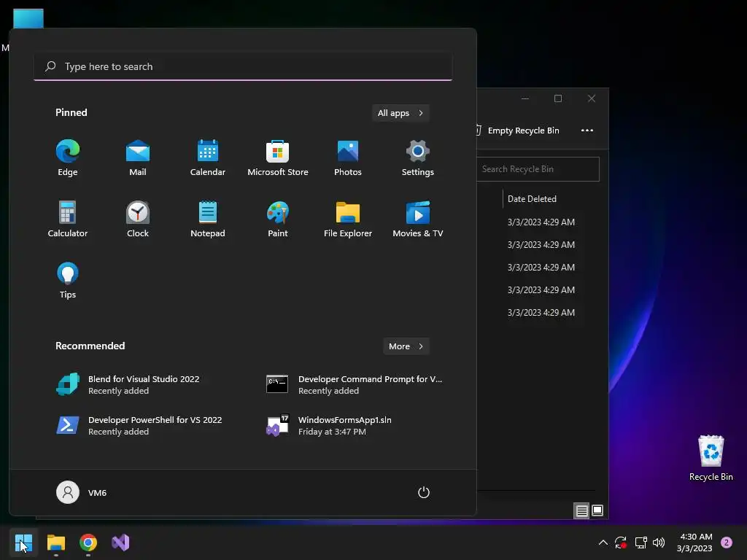This screenshot has height=560, width=747.
Task: Open the clock showing 4:30 AM
Action: pyautogui.click(x=694, y=542)
